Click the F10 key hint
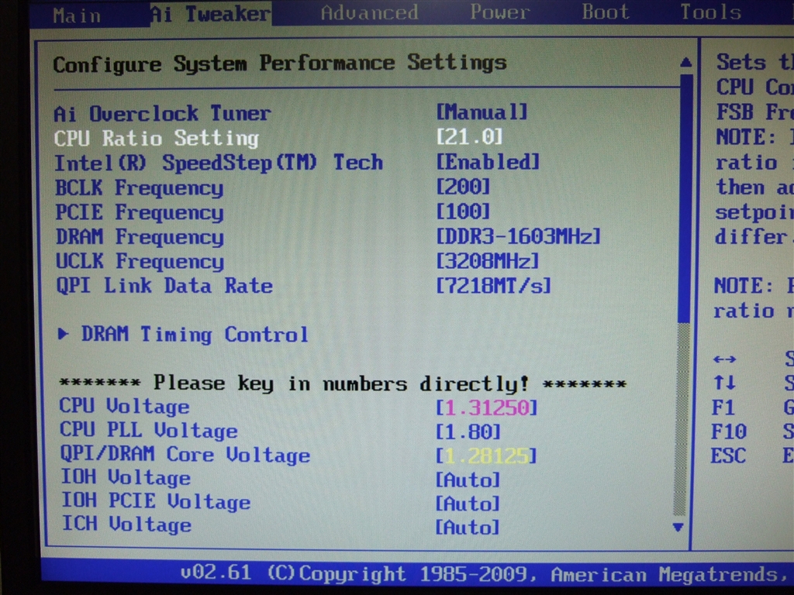Viewport: 794px width, 595px height. (729, 432)
